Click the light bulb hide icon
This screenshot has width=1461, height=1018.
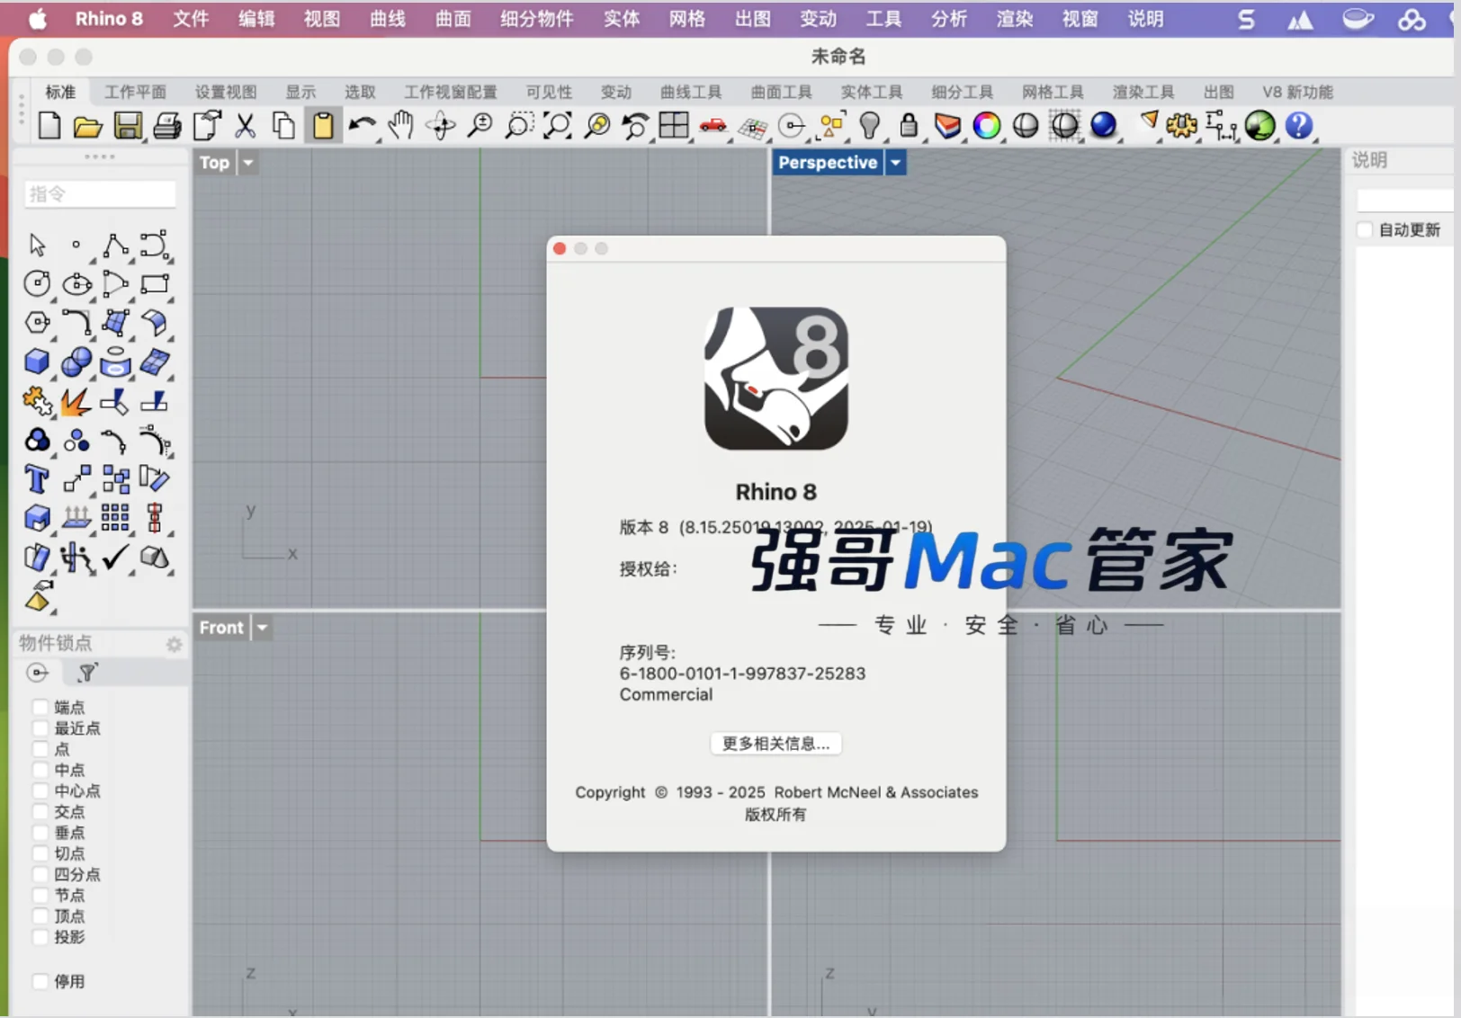[869, 126]
